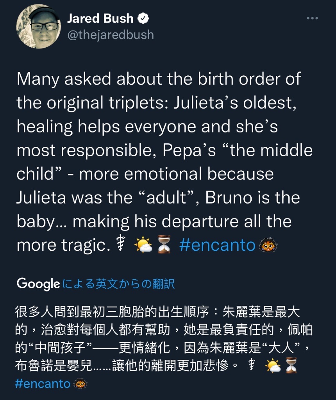Click the translated Chinese tweet text

[x=163, y=347]
